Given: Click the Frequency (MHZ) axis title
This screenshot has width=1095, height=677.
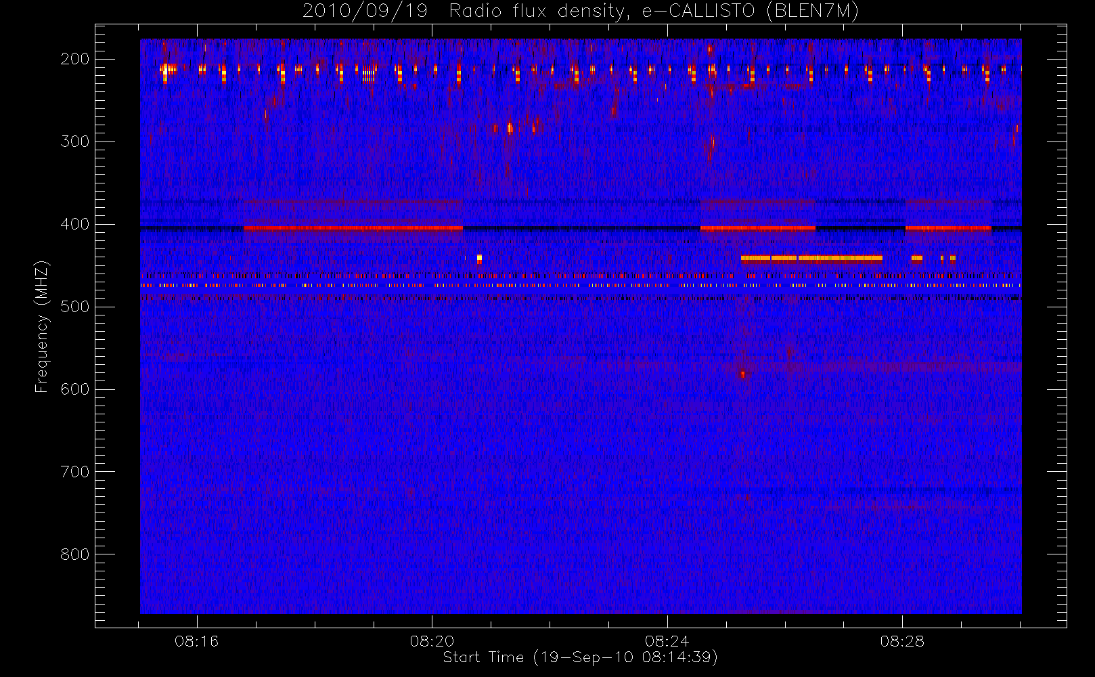Looking at the screenshot, I should coord(42,326).
